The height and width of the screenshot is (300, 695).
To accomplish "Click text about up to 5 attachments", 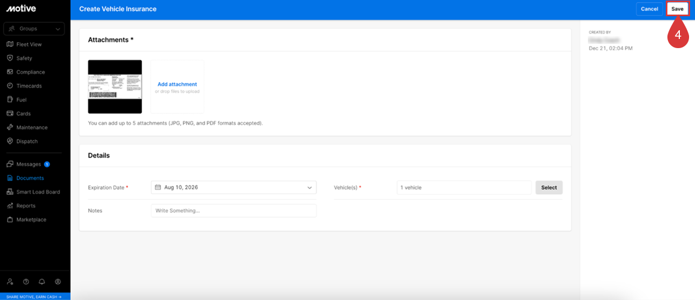I will pyautogui.click(x=175, y=123).
